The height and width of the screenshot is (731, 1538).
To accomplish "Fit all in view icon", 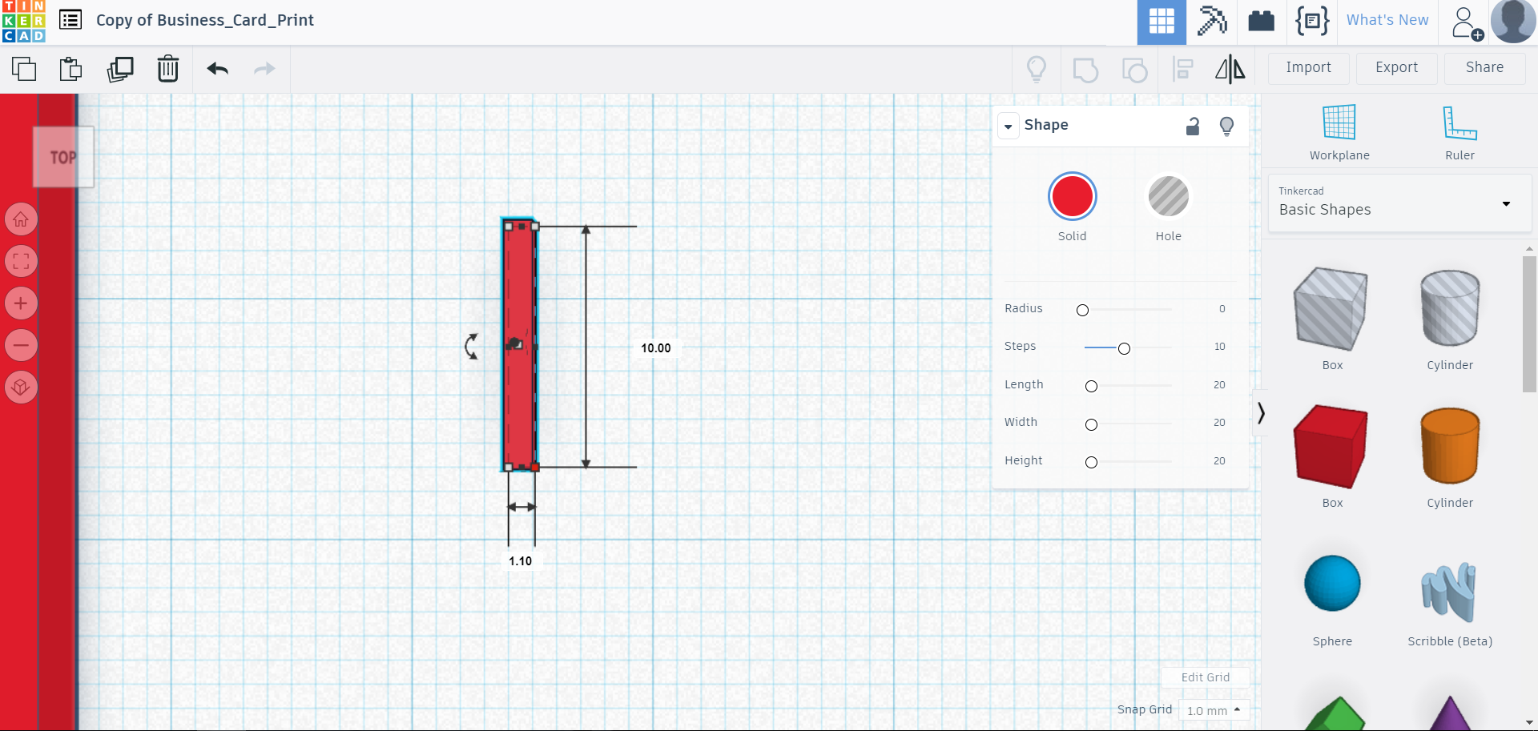I will tap(22, 261).
